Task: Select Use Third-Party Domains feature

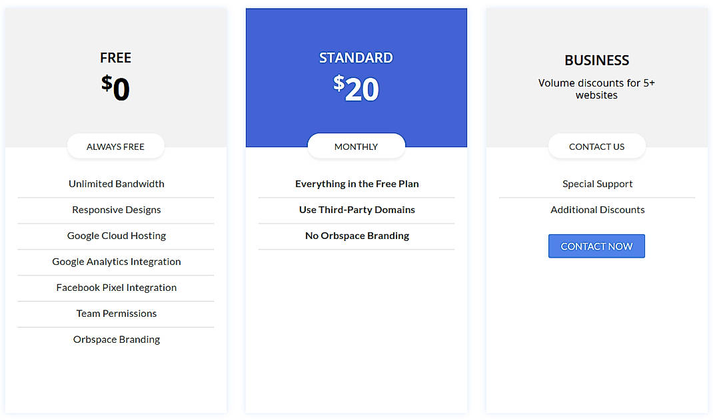Action: pos(356,210)
